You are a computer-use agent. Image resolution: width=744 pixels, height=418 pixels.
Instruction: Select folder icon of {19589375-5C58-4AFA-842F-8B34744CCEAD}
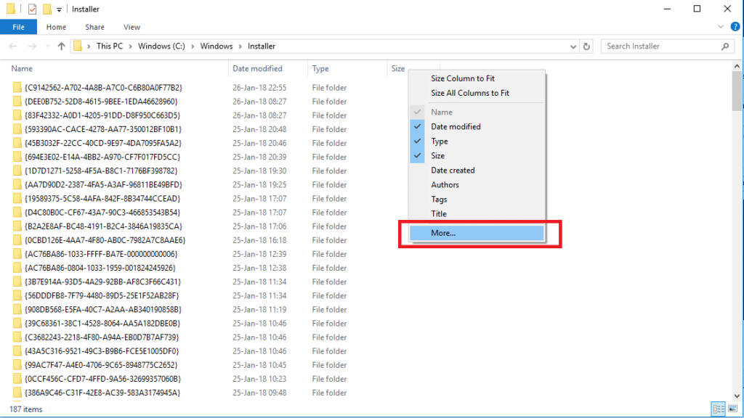click(x=17, y=199)
